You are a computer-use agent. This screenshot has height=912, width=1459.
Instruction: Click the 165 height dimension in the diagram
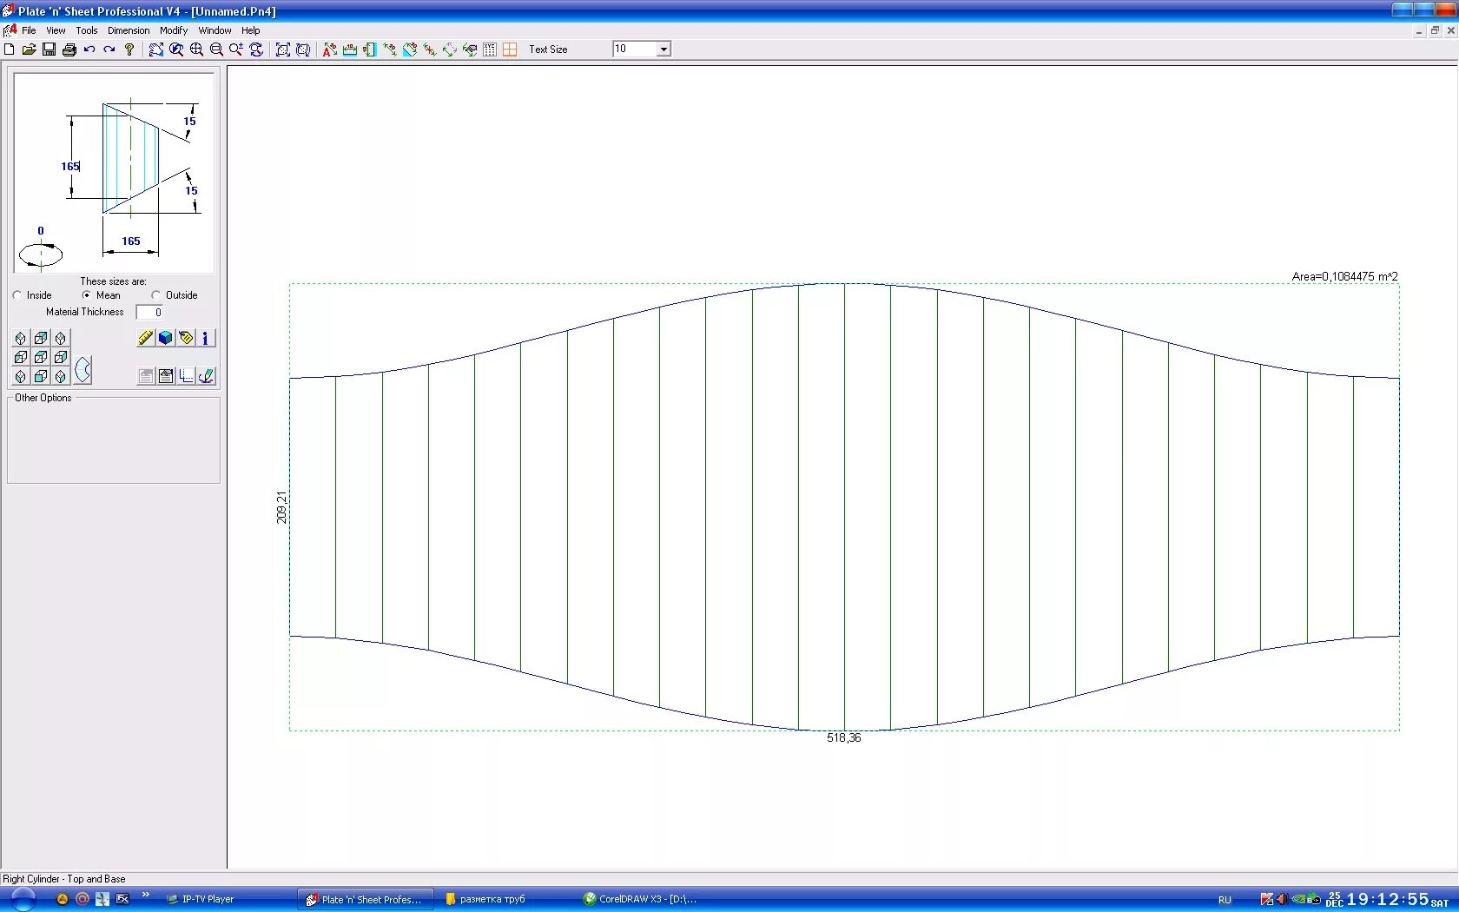(70, 166)
